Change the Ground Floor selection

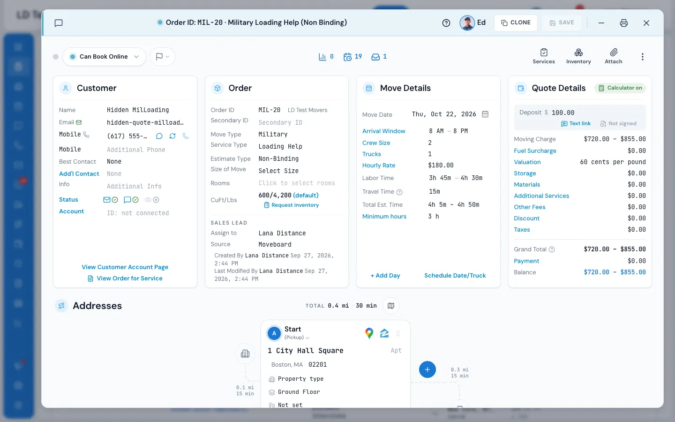299,392
